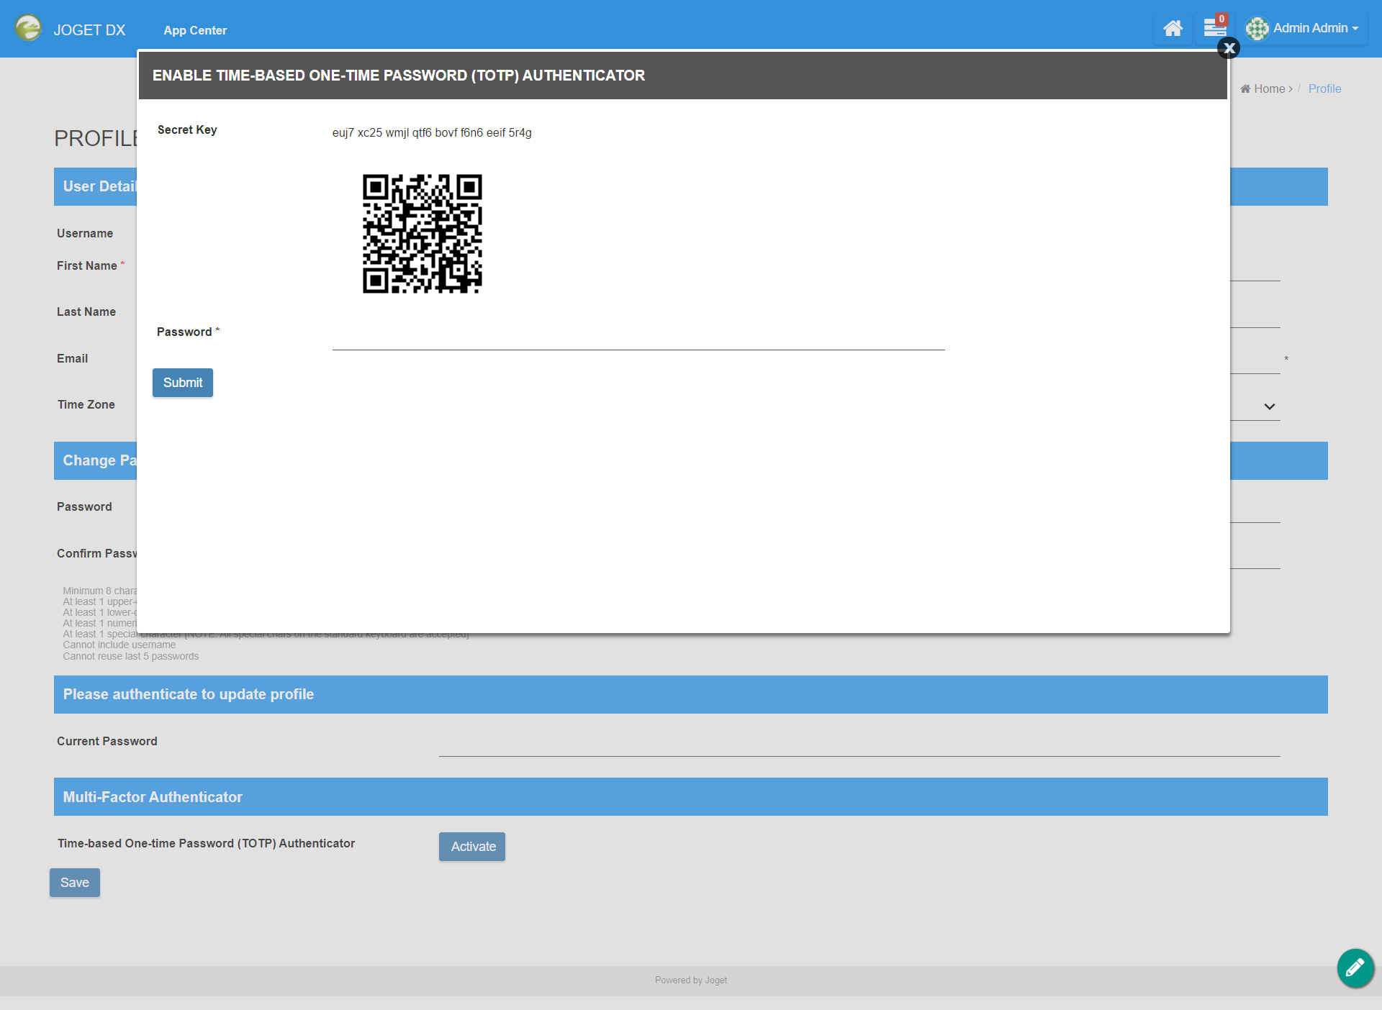Click the Powered by Joget footer link
The width and height of the screenshot is (1382, 1010).
pyautogui.click(x=690, y=980)
